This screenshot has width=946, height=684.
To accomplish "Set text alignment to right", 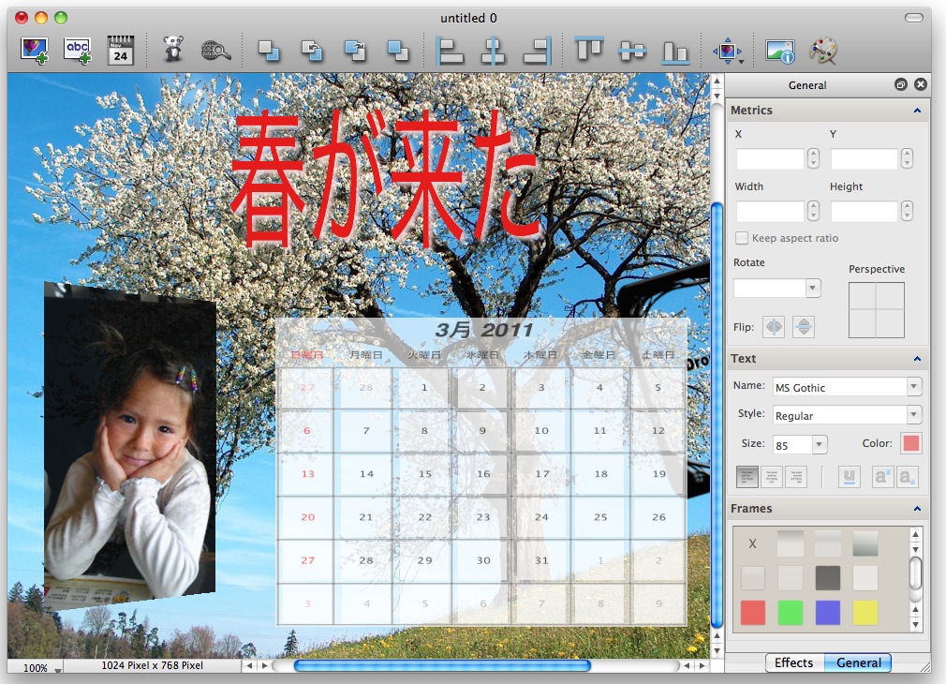I will click(796, 477).
